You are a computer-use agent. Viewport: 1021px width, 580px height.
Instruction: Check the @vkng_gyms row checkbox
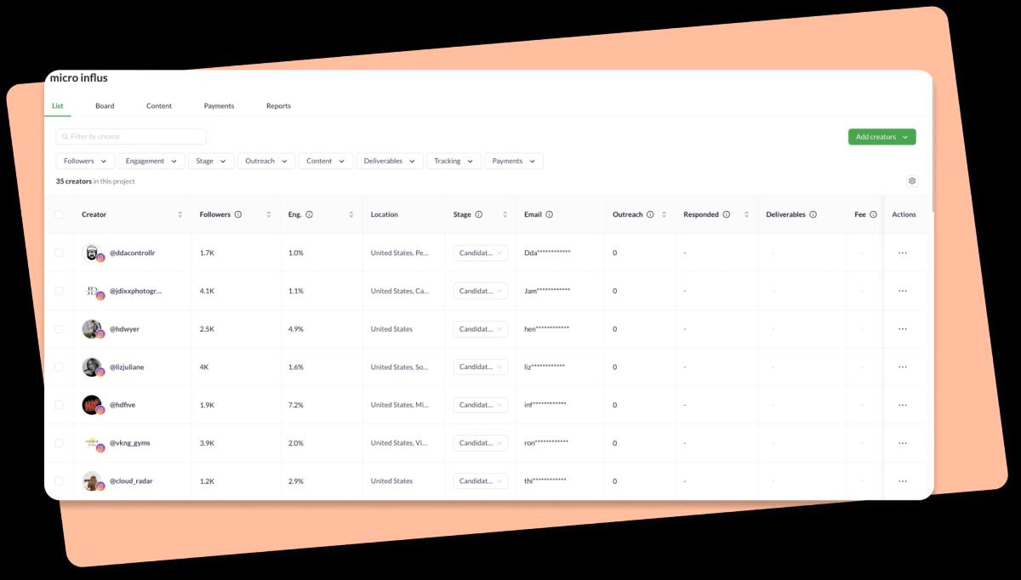click(59, 443)
